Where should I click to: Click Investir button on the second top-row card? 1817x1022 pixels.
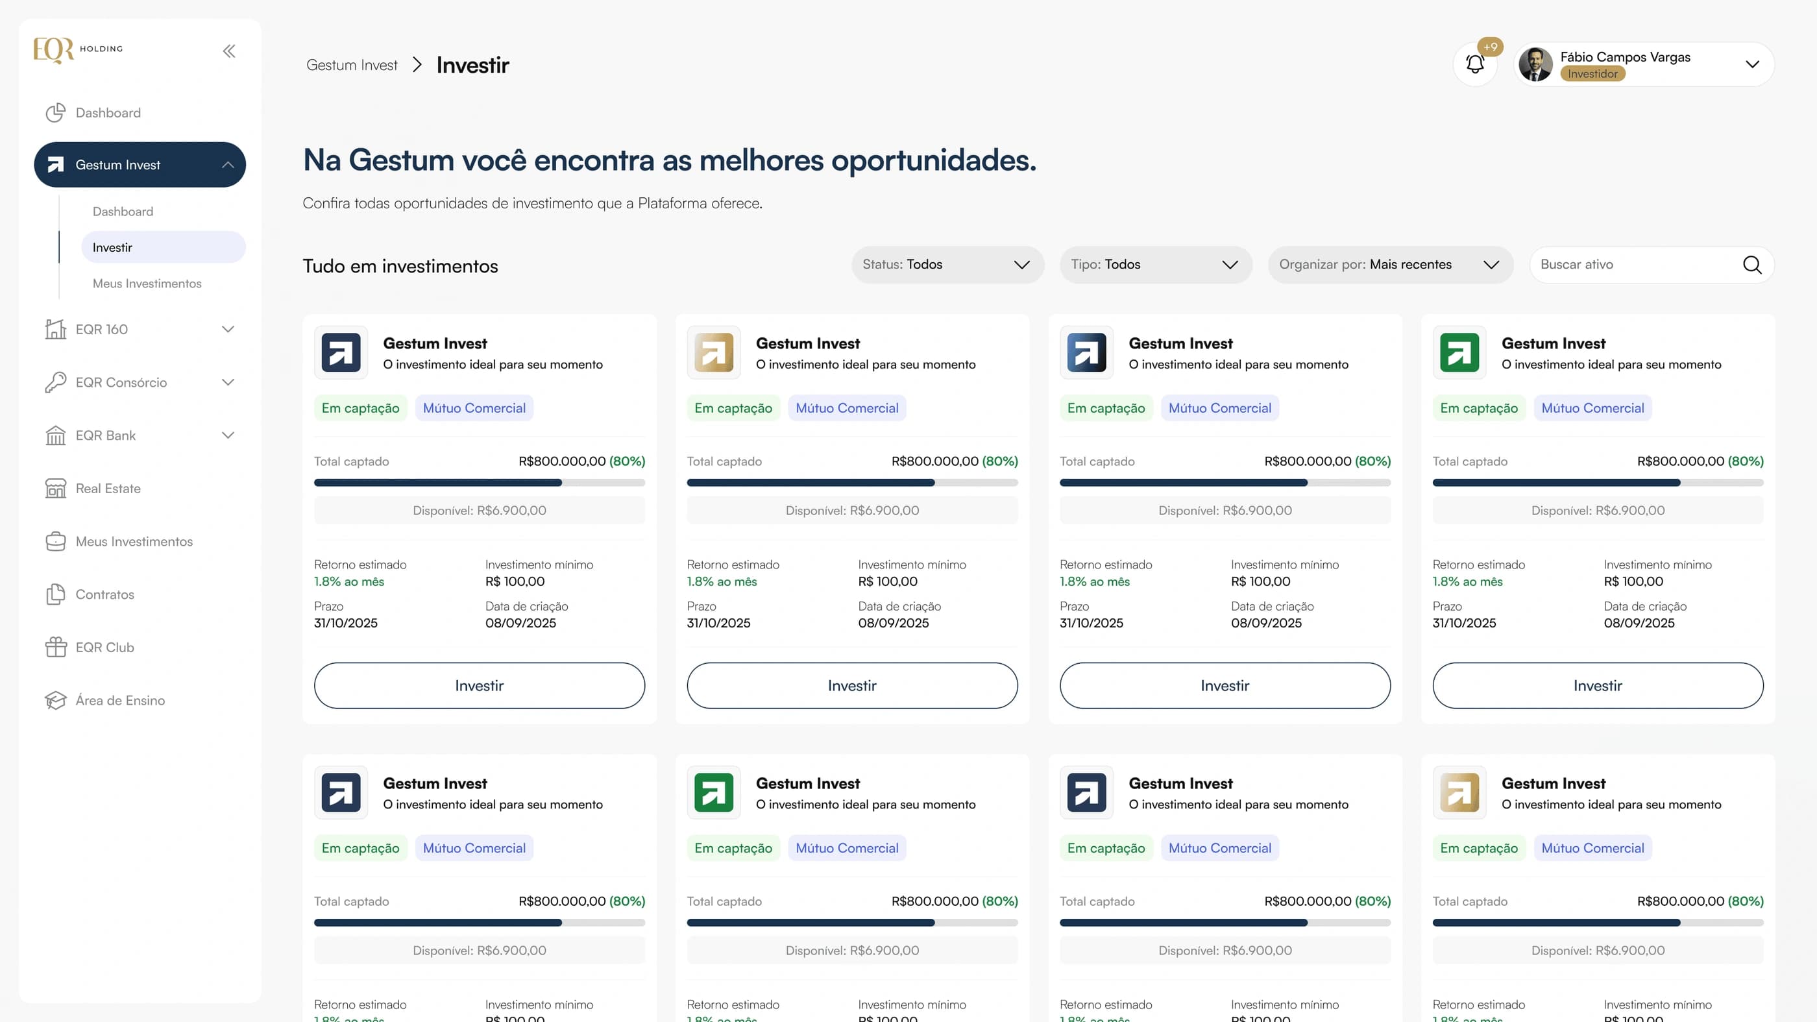pos(852,686)
